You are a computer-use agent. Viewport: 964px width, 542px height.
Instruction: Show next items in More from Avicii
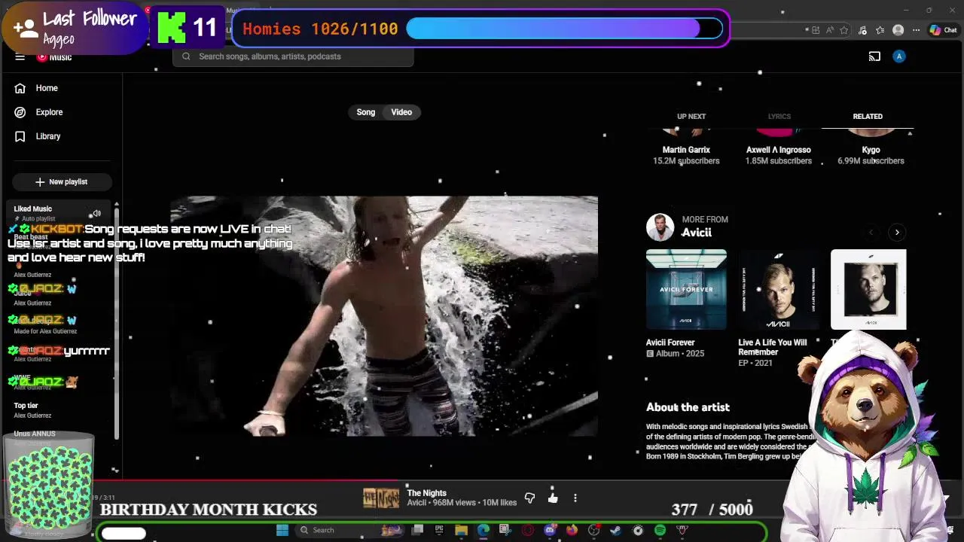(x=897, y=233)
